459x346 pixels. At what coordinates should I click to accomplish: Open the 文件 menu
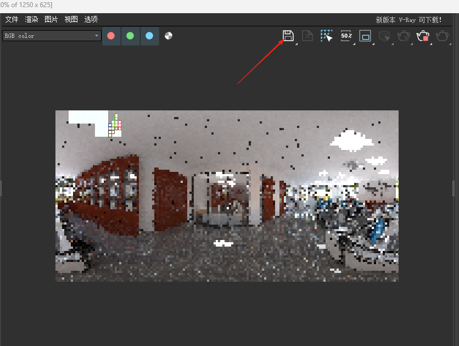point(12,19)
